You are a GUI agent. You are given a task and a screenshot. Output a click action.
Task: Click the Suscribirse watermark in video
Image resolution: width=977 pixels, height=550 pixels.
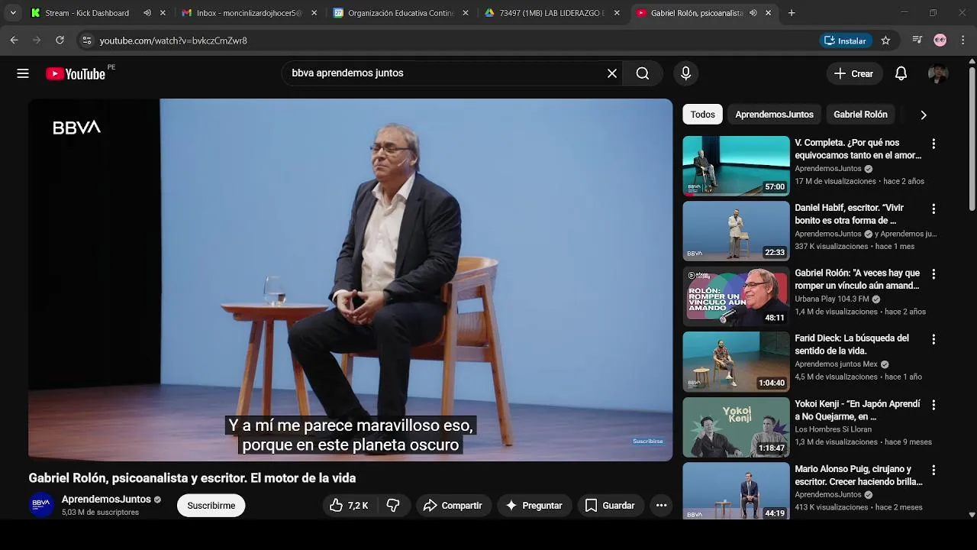pyautogui.click(x=647, y=442)
